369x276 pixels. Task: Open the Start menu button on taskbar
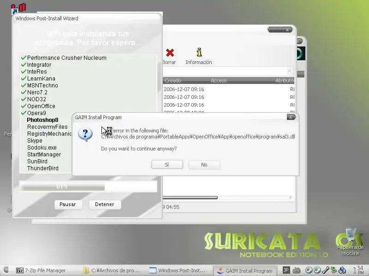pos(6,270)
